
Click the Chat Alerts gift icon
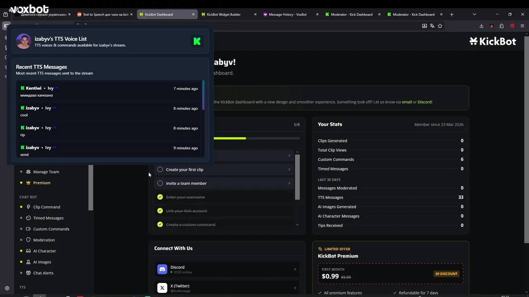click(x=28, y=273)
